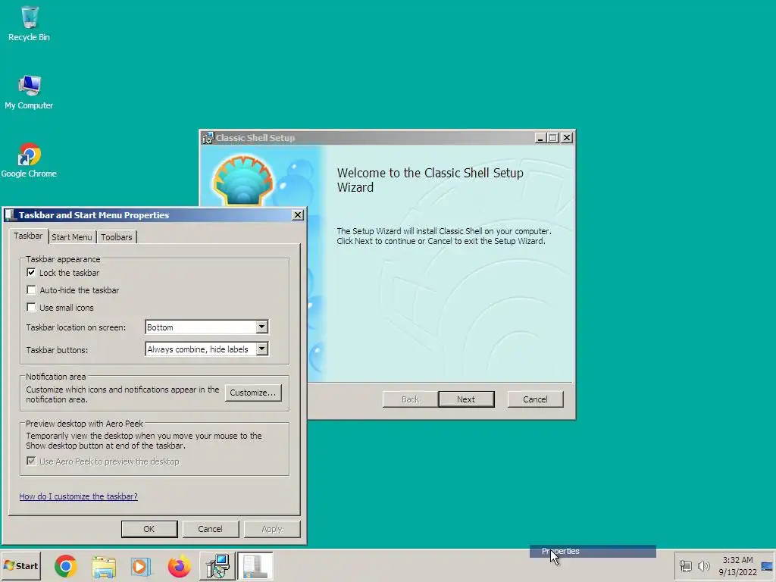Open Windows Explorer folder in taskbar
Image resolution: width=776 pixels, height=582 pixels.
pyautogui.click(x=103, y=565)
